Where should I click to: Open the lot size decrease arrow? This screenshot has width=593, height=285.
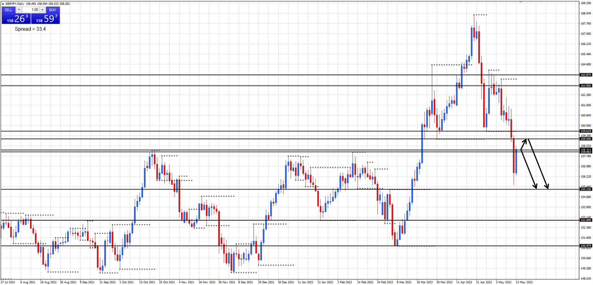click(19, 10)
